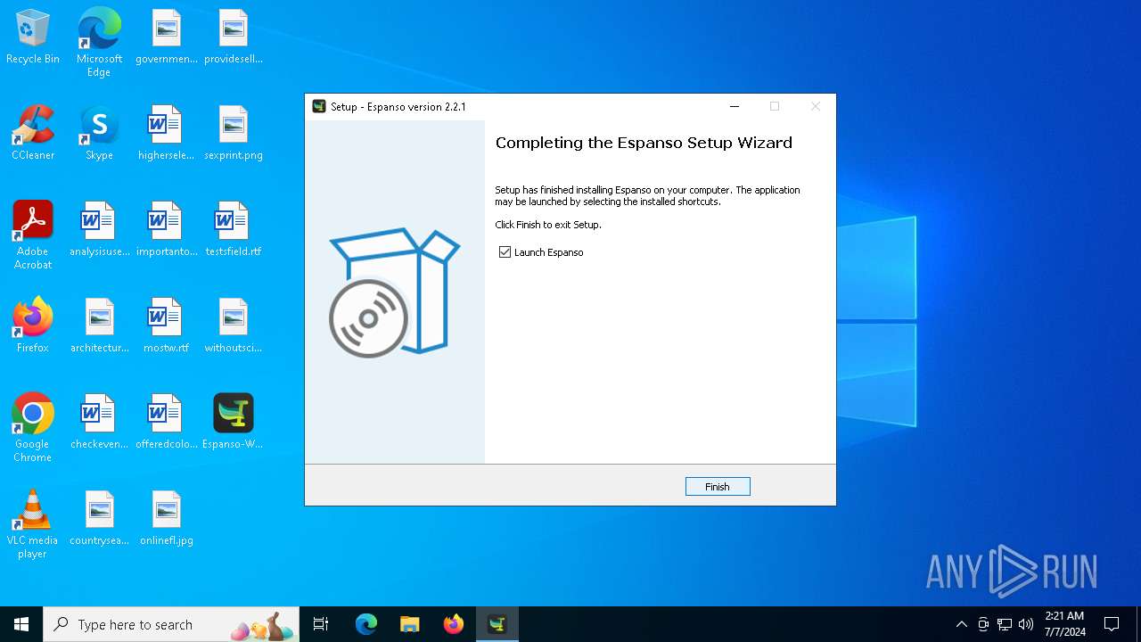Select Microsoft Edge desktop shortcut
This screenshot has height=642, width=1141.
(99, 43)
